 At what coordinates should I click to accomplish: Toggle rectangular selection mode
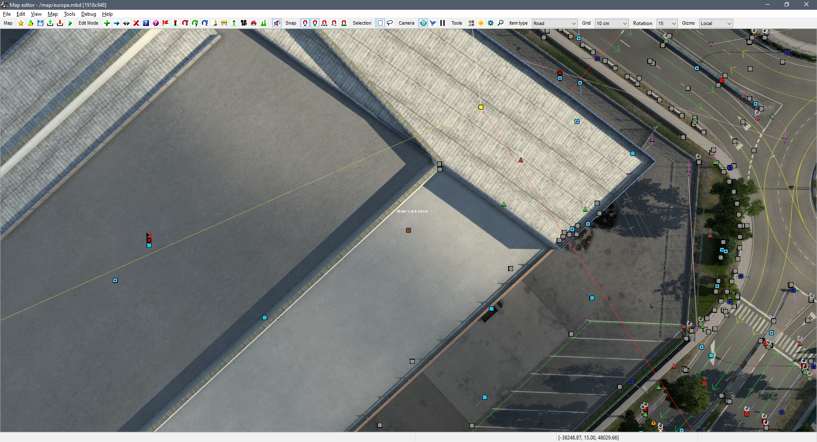[380, 23]
